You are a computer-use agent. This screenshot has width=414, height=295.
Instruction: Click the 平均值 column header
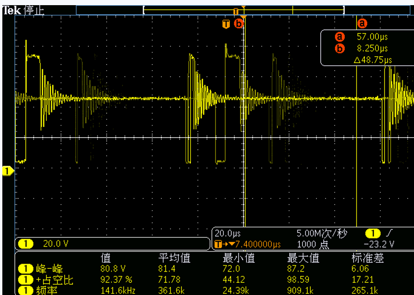174,258
